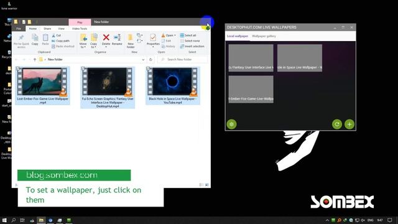The image size is (398, 224).
Task: Click Invert selection in ribbon
Action: coord(192,47)
